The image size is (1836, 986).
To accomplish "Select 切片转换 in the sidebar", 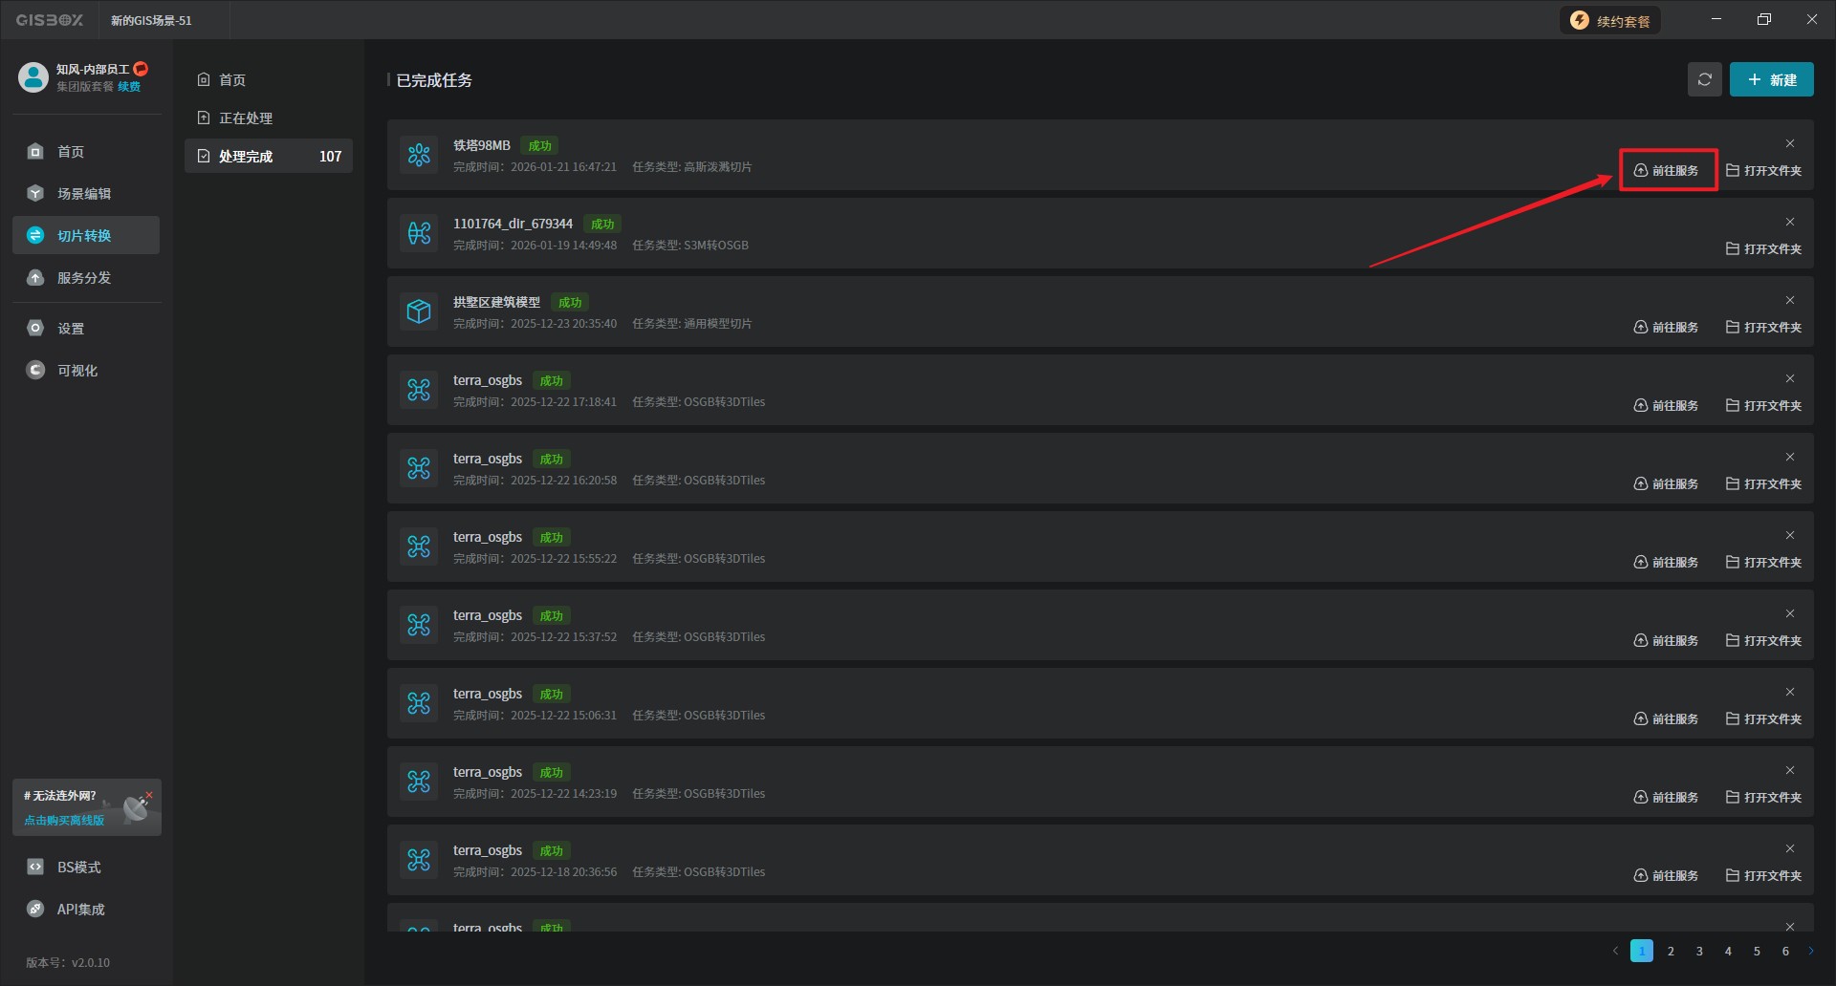I will click(84, 236).
